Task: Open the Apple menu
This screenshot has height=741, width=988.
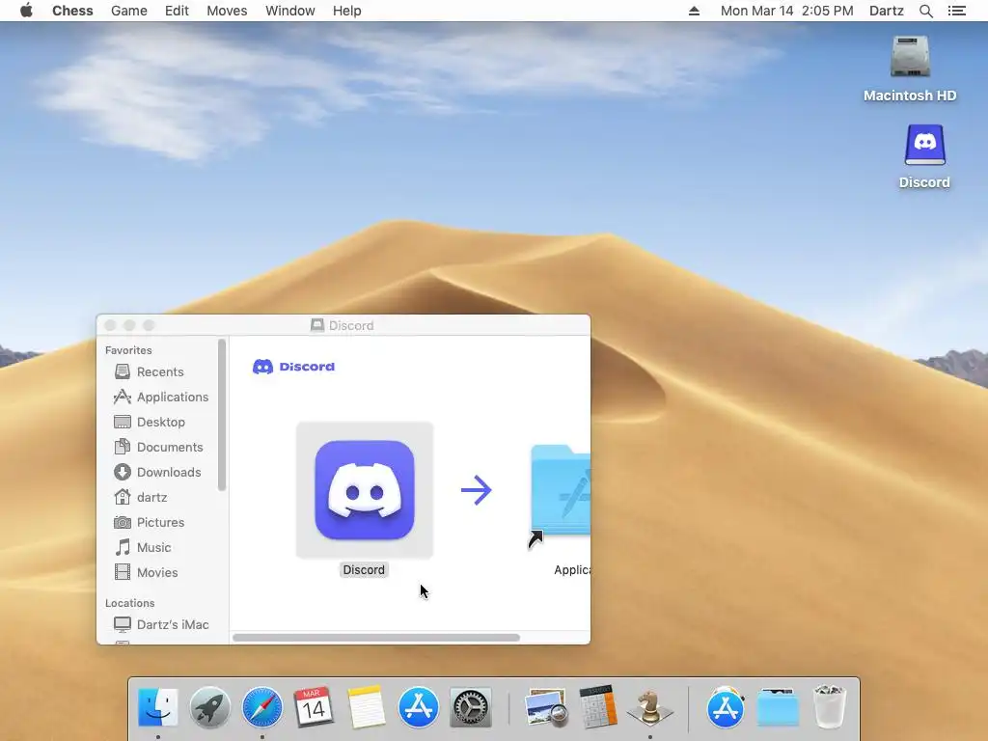Action: (x=26, y=11)
